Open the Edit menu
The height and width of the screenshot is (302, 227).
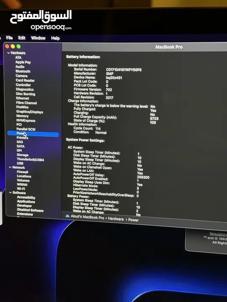(x=22, y=38)
